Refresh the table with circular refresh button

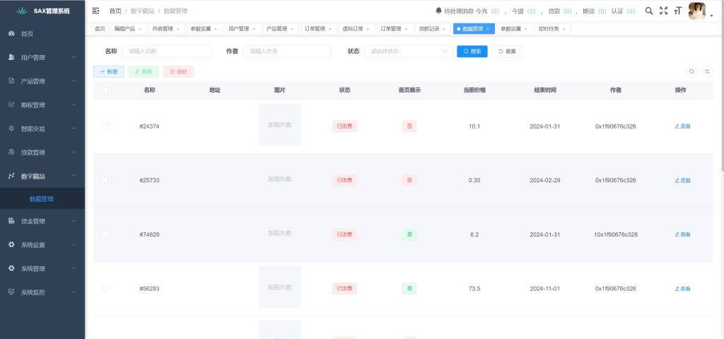[707, 71]
